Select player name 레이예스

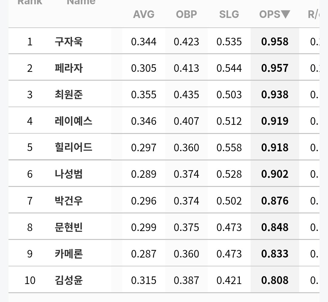click(73, 121)
